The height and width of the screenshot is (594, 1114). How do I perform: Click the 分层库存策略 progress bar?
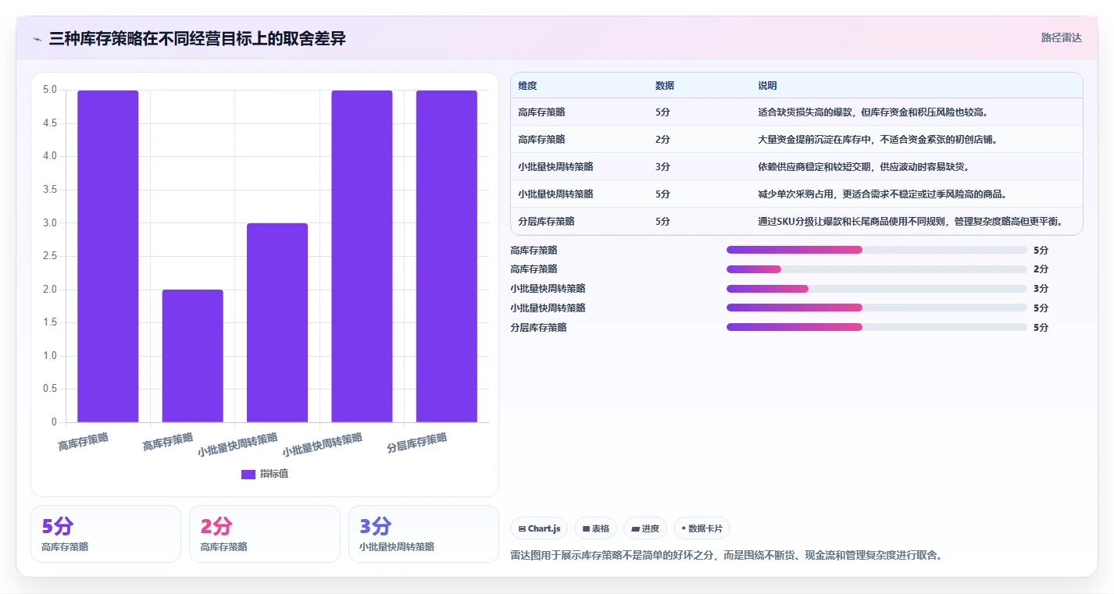point(877,327)
